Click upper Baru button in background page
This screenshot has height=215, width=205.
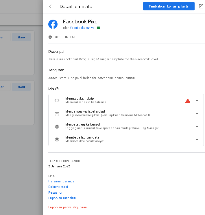(21, 37)
